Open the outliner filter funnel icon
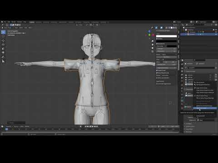218x163 pixels. click(x=212, y=25)
